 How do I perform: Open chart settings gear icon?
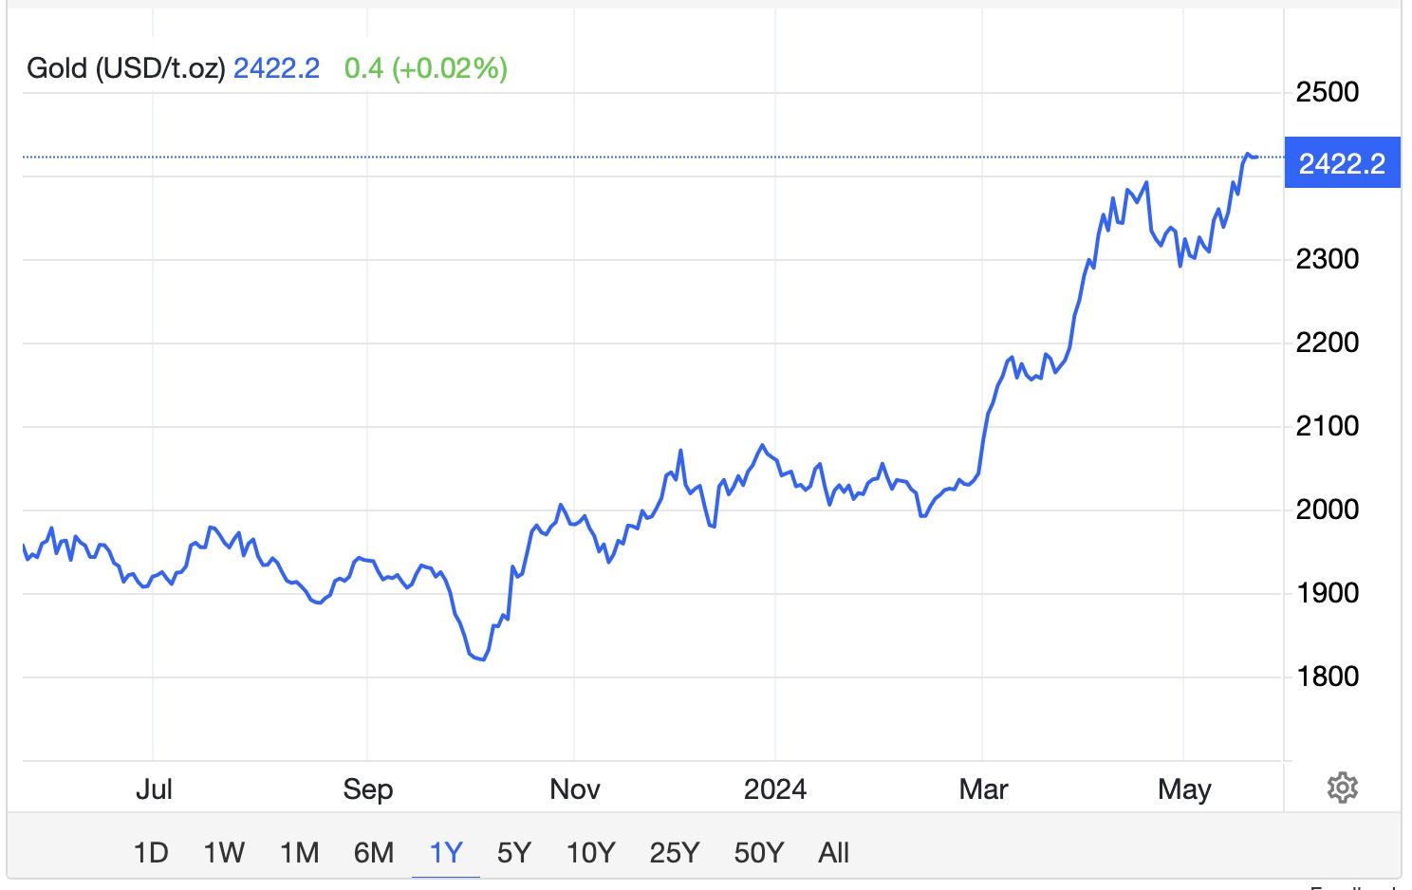point(1342,788)
